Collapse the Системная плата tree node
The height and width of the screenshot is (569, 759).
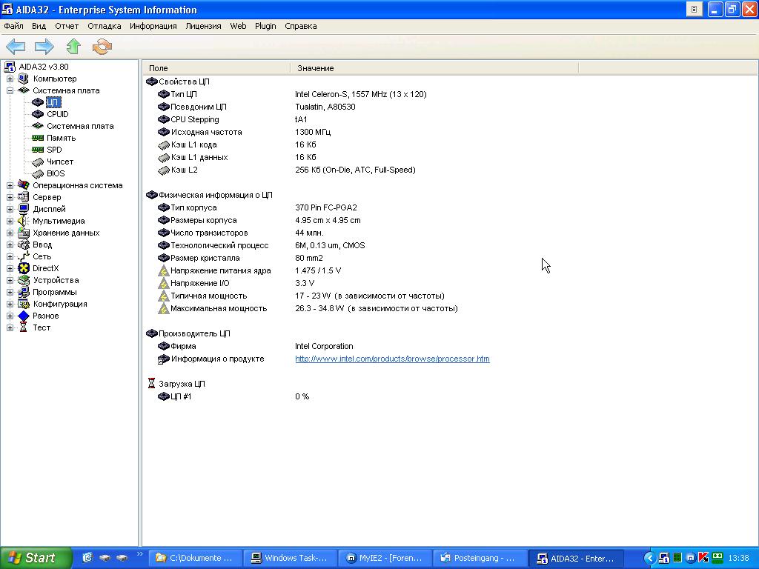click(10, 90)
